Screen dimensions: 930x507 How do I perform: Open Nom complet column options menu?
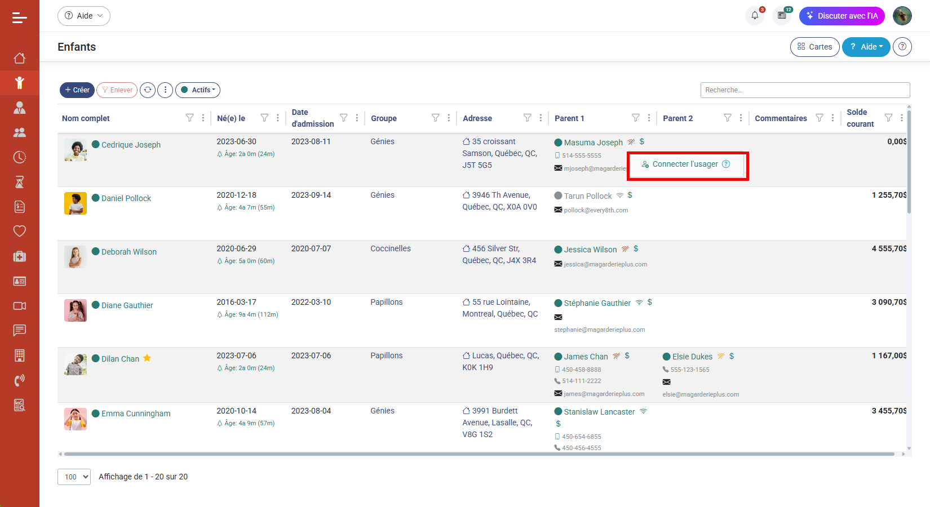(x=203, y=118)
